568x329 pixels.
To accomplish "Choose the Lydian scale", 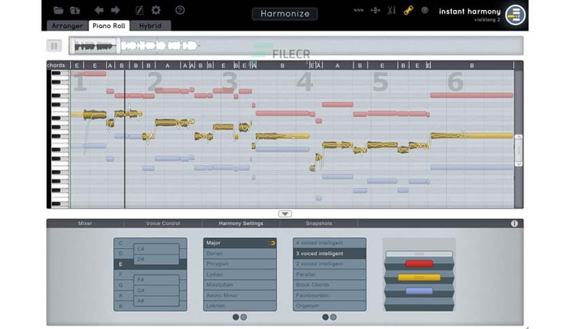I will click(x=240, y=275).
